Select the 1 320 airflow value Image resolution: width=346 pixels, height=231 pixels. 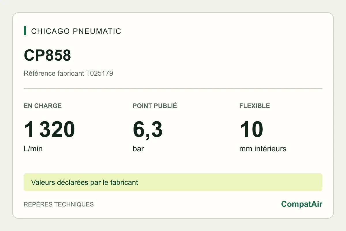tap(49, 130)
